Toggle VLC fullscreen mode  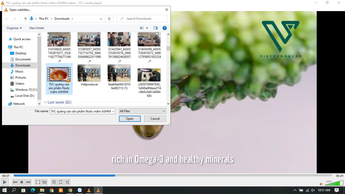pyautogui.click(x=37, y=182)
